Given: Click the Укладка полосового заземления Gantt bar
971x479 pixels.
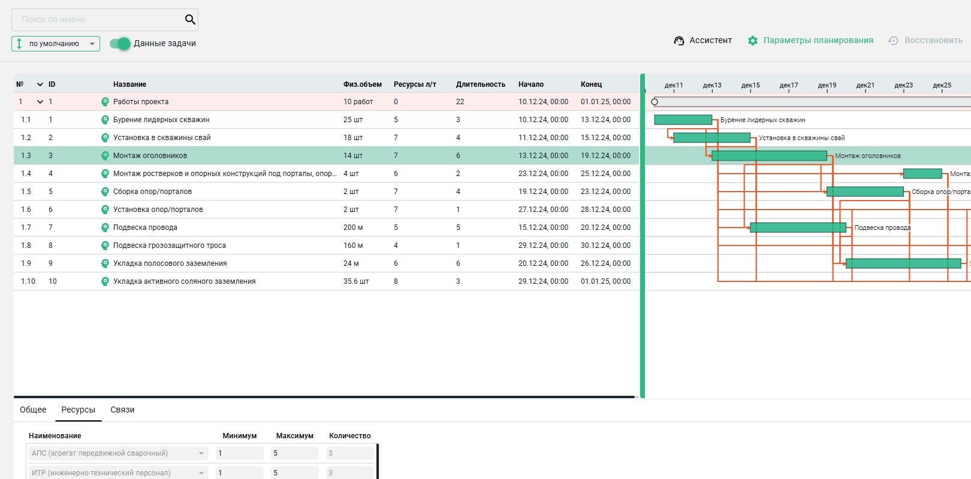Looking at the screenshot, I should [x=904, y=263].
